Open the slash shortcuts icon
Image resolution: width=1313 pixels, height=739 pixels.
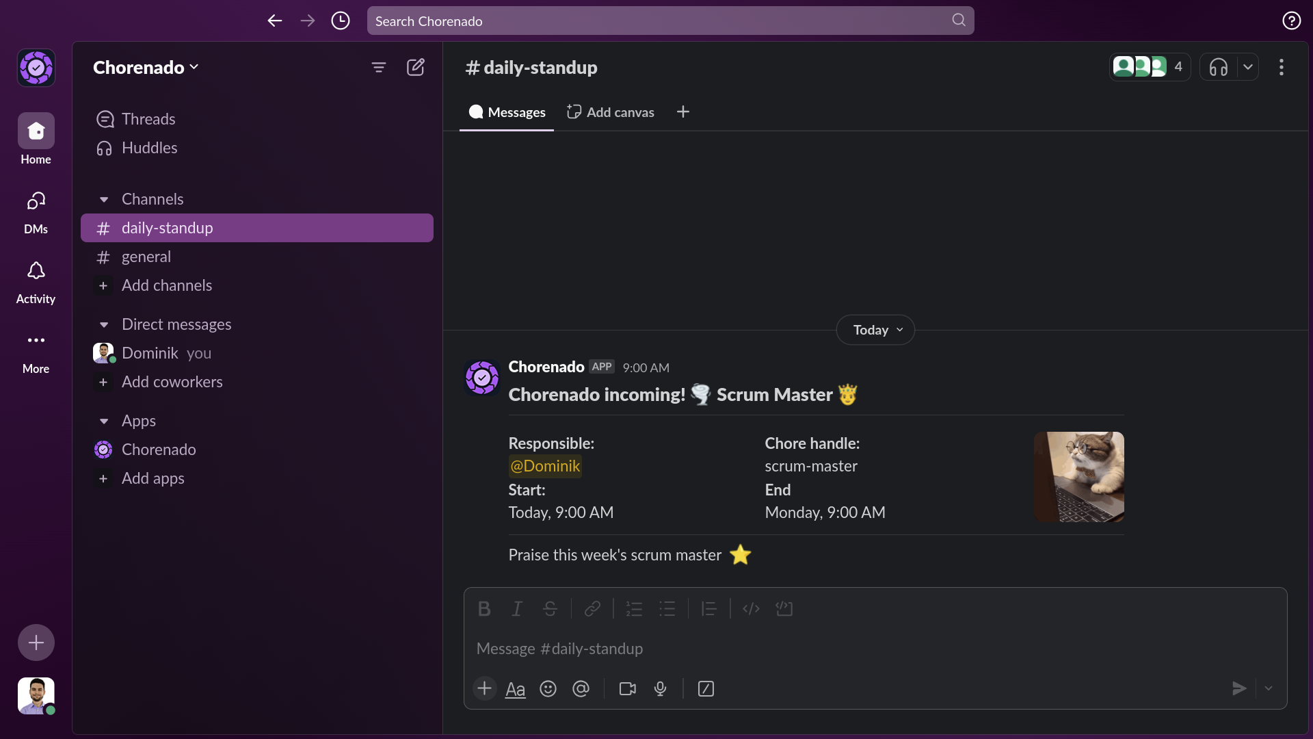tap(706, 688)
